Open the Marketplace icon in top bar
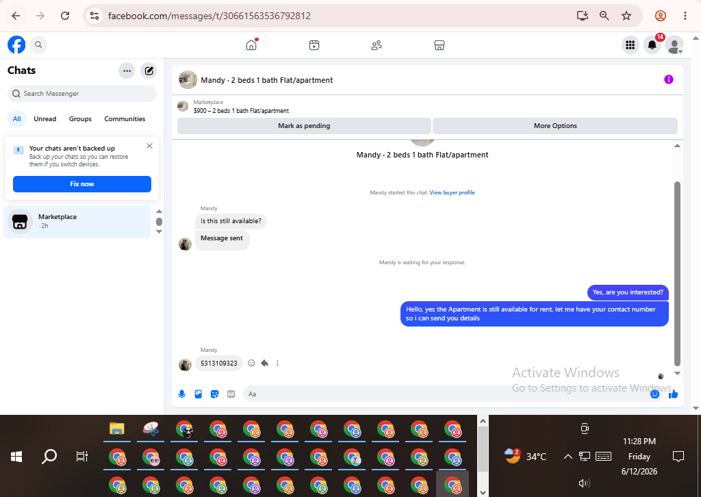This screenshot has width=701, height=497. tap(439, 44)
